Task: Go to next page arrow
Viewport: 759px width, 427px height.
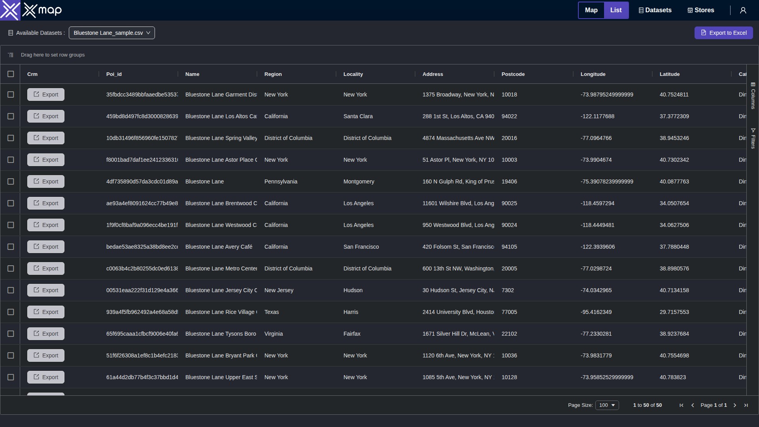Action: (x=734, y=405)
